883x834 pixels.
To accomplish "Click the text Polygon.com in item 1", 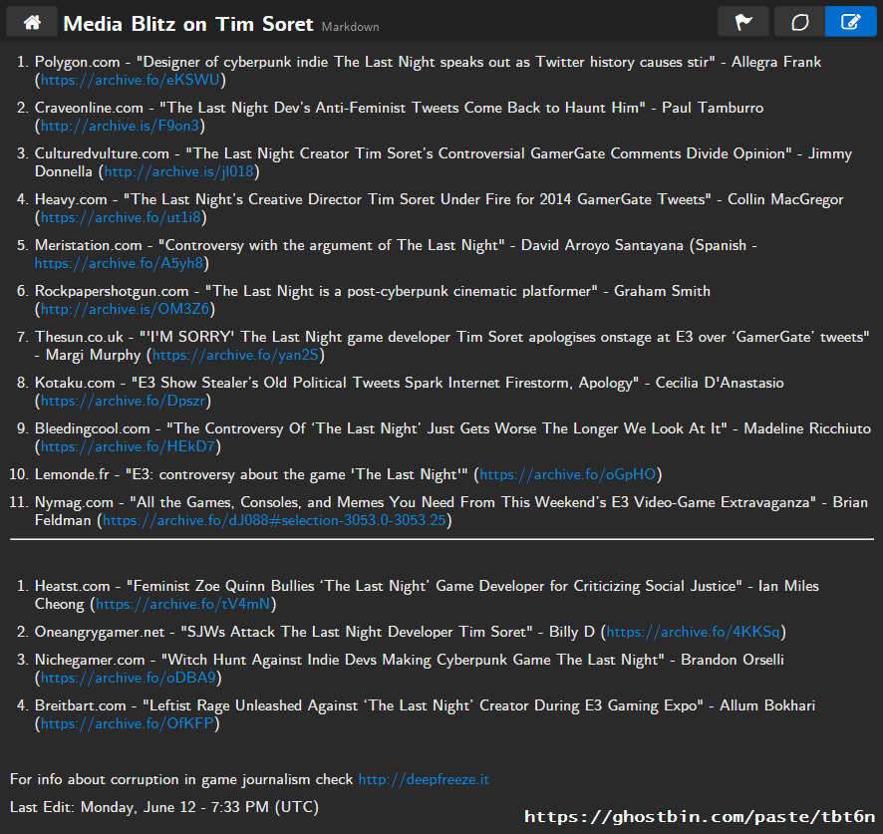I will coord(77,62).
